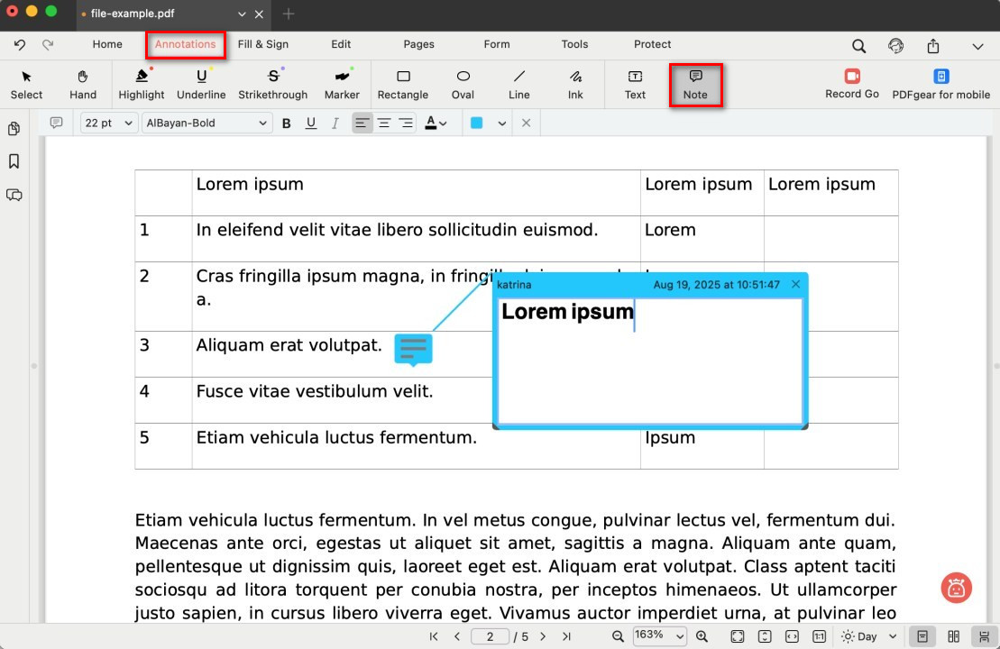1000x649 pixels.
Task: Open the 163% zoom level dropdown
Action: click(659, 636)
